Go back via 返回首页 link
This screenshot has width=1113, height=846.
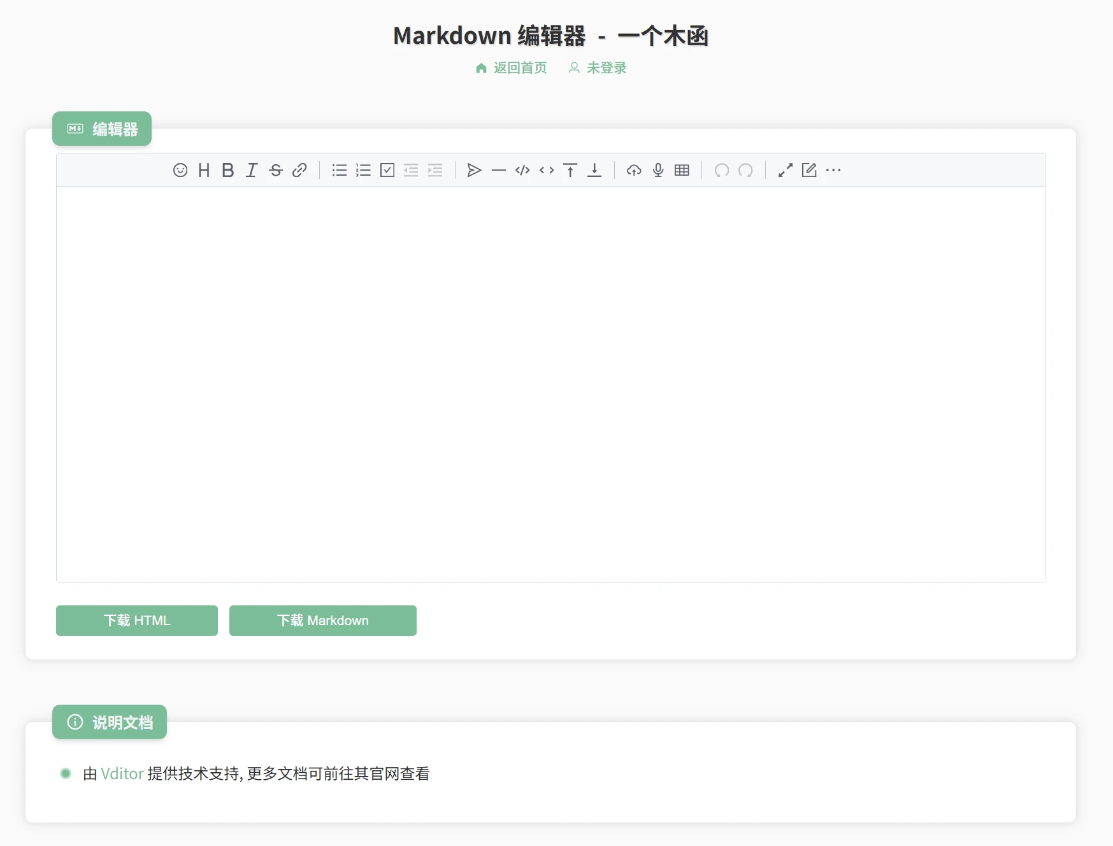(512, 68)
